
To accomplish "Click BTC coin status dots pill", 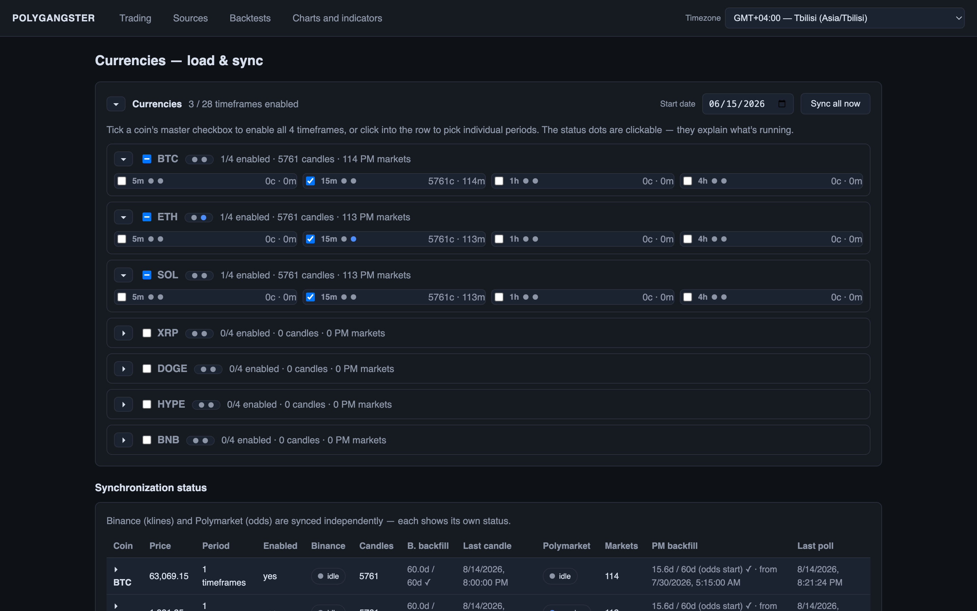I will pos(199,159).
